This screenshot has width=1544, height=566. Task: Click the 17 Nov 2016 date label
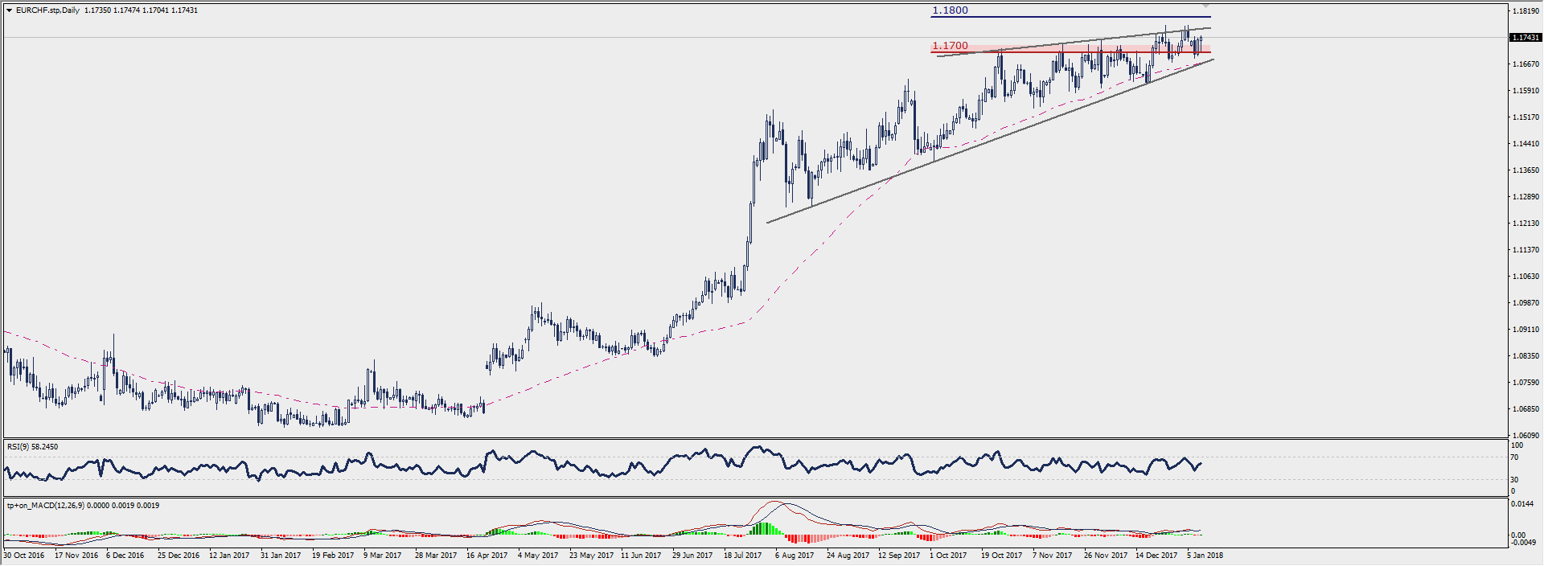(76, 556)
